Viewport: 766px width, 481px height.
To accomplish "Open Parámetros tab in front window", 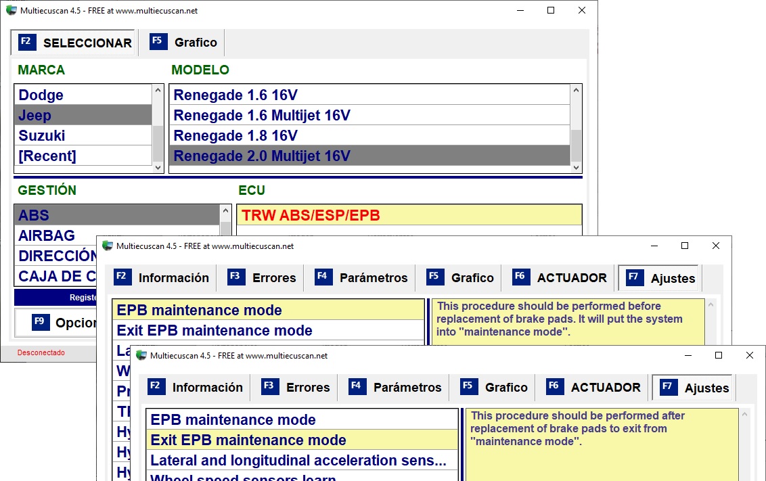I will point(395,387).
